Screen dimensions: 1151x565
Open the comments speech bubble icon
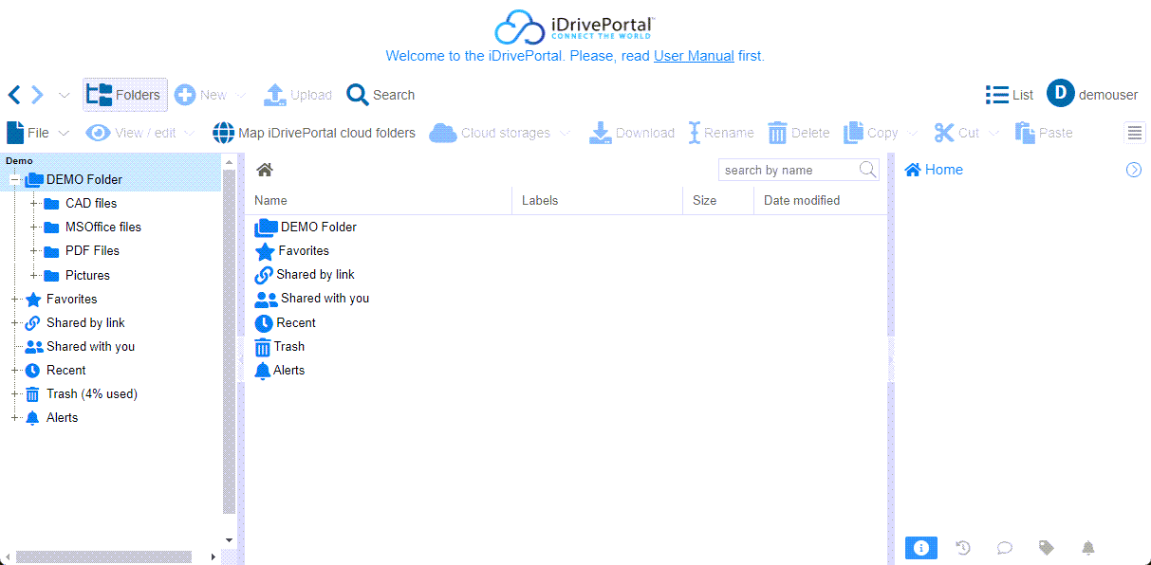pos(1004,548)
